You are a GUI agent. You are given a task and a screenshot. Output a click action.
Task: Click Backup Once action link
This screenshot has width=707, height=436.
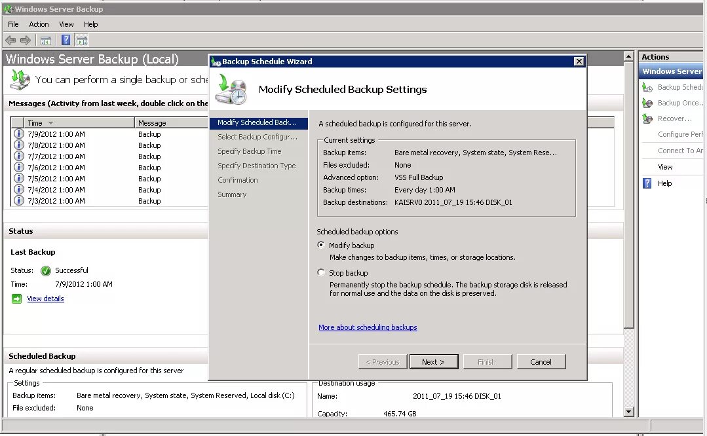point(680,103)
